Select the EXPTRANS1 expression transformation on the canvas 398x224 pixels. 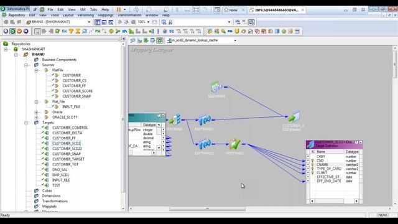pos(205,119)
